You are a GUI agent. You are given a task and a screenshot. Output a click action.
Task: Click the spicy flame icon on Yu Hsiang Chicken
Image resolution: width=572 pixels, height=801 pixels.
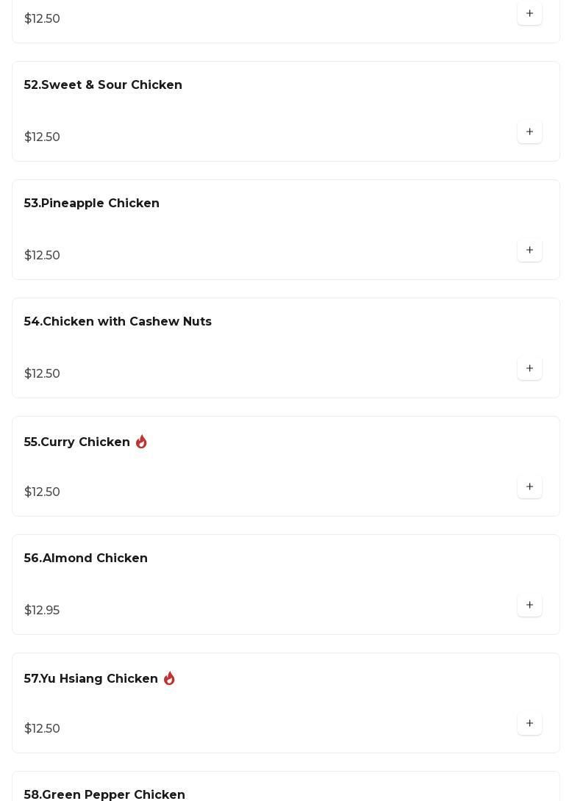point(169,678)
